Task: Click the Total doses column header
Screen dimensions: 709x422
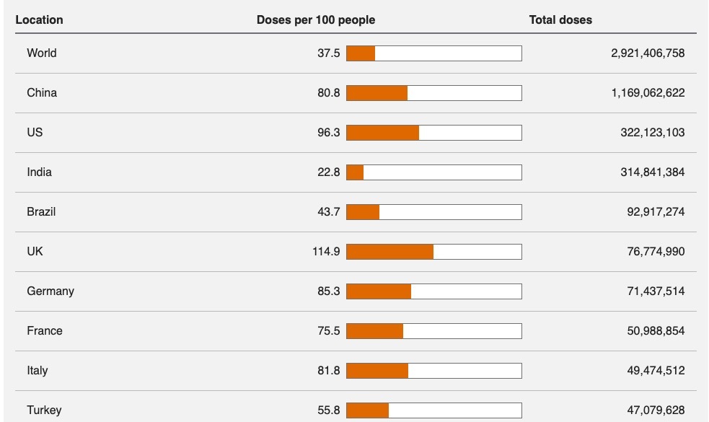Action: [x=560, y=20]
